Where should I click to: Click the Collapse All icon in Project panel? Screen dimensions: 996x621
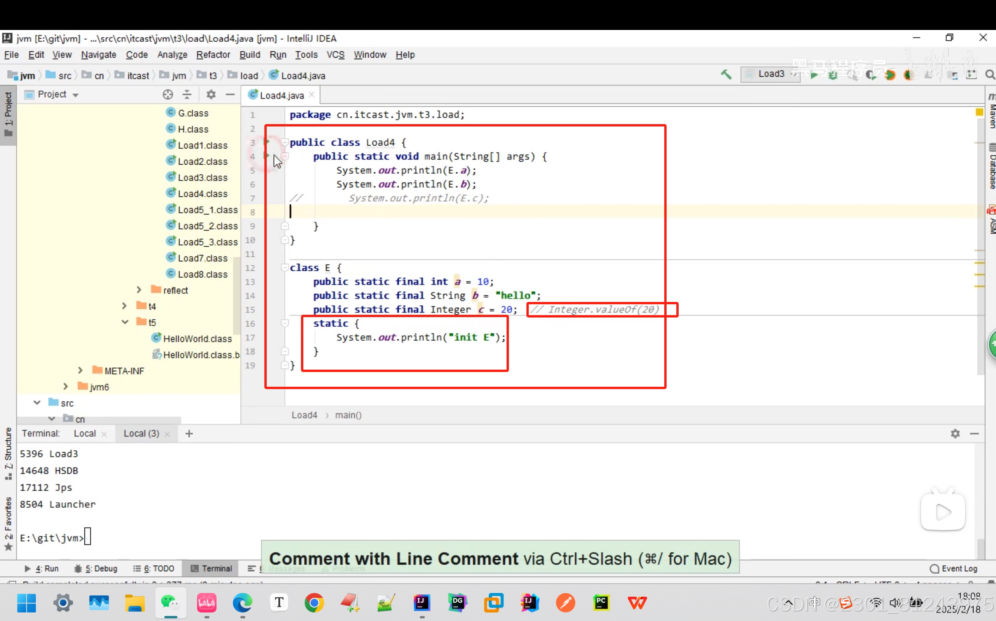pyautogui.click(x=187, y=95)
